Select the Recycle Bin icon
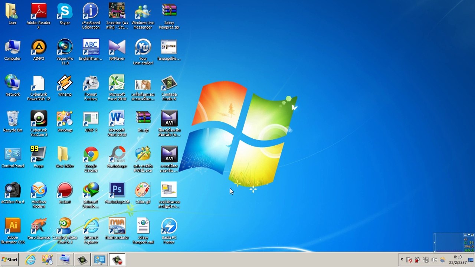 coord(13,121)
